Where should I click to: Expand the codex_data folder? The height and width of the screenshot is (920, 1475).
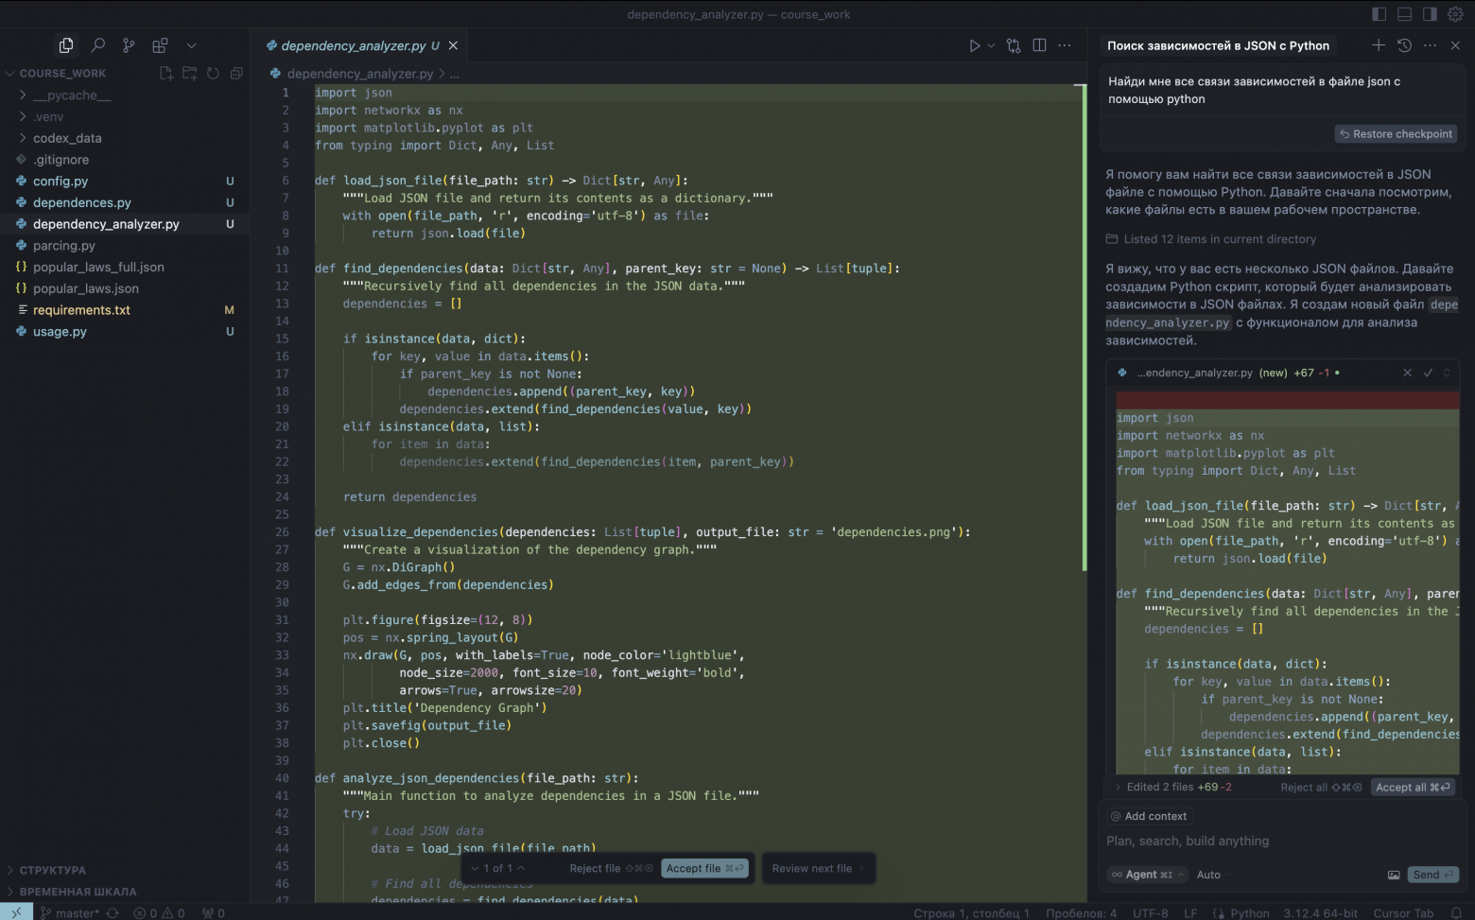[67, 138]
